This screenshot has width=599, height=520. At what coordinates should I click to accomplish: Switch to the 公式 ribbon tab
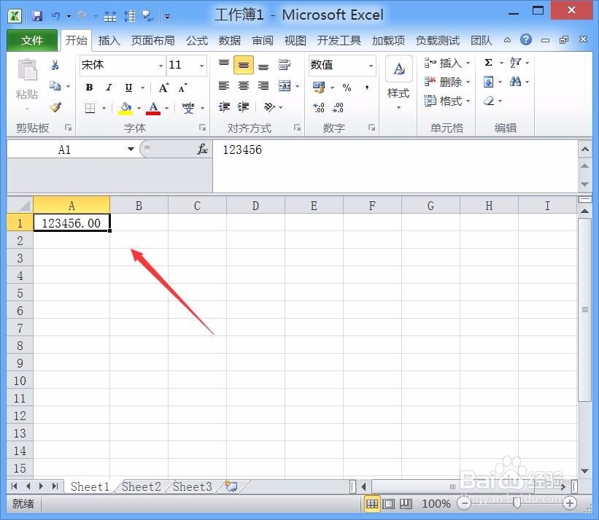pyautogui.click(x=197, y=40)
